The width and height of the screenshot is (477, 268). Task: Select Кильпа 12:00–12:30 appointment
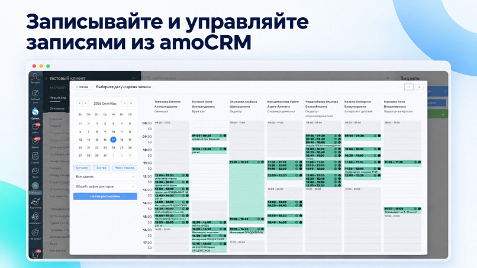pyautogui.click(x=362, y=176)
